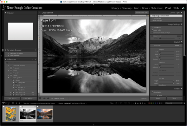Uncheck Zoom to Fill

pos(152,28)
